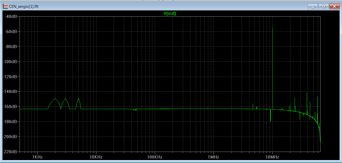342x163 pixels.
Task: Click the waveform icon in the title bar
Action: tap(5, 6)
